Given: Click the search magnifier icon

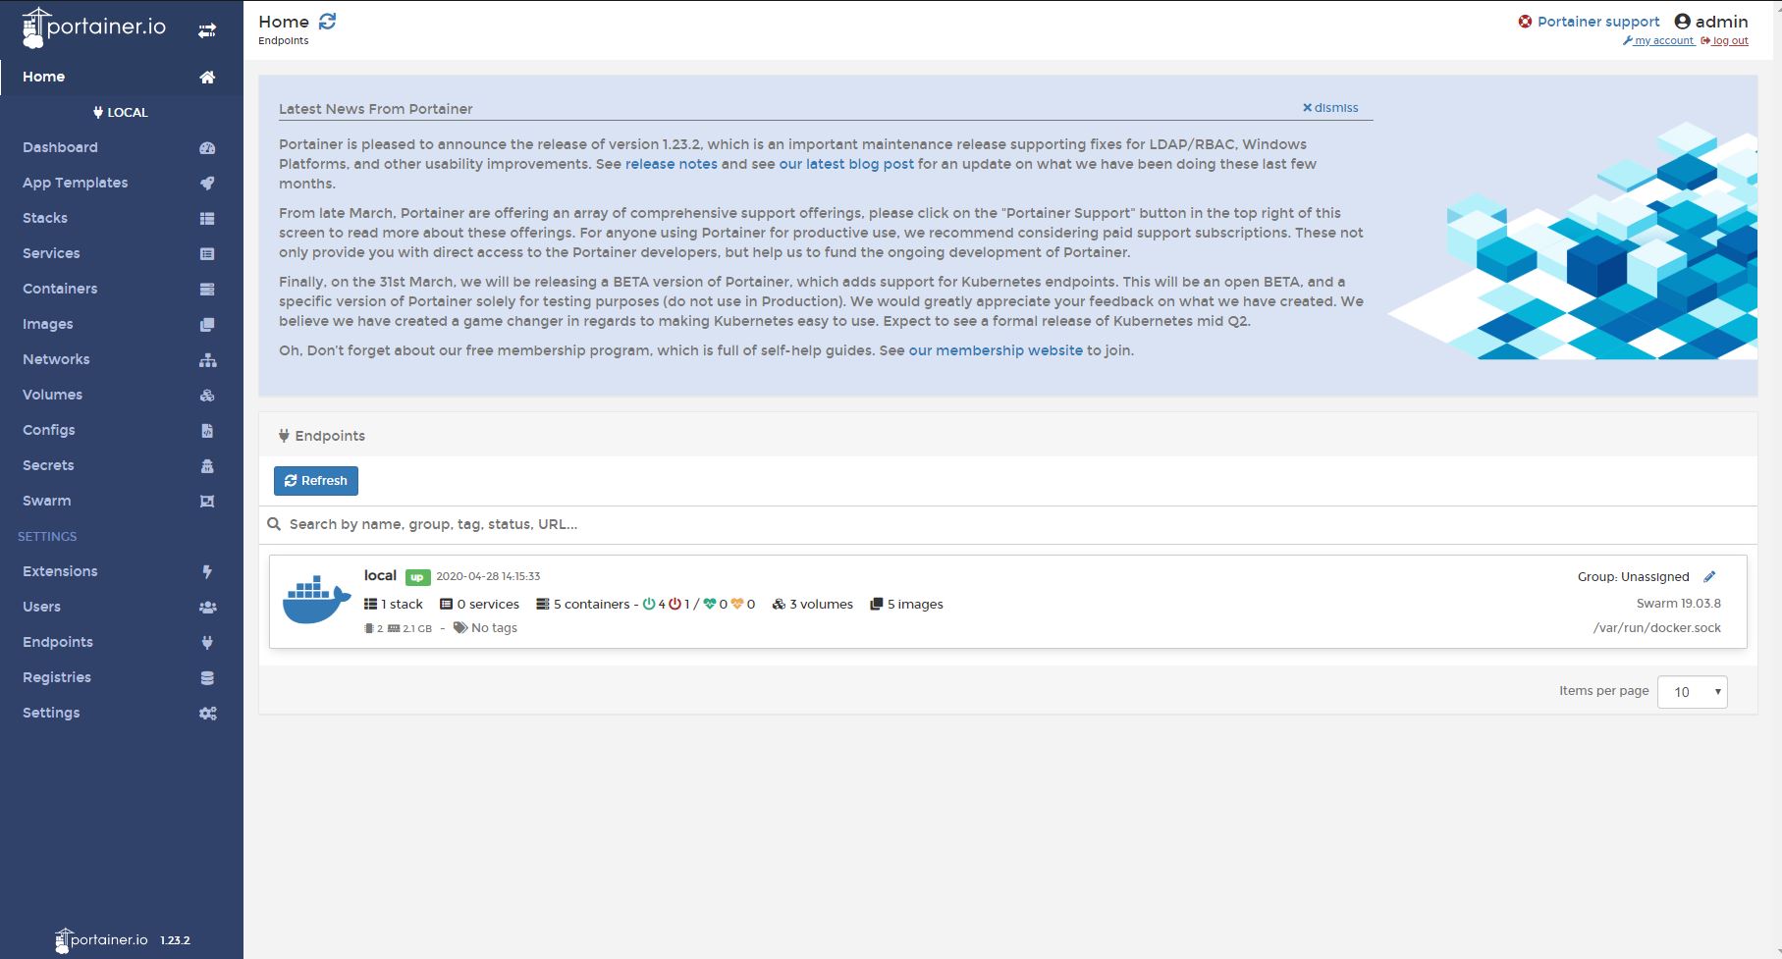Looking at the screenshot, I should (274, 524).
